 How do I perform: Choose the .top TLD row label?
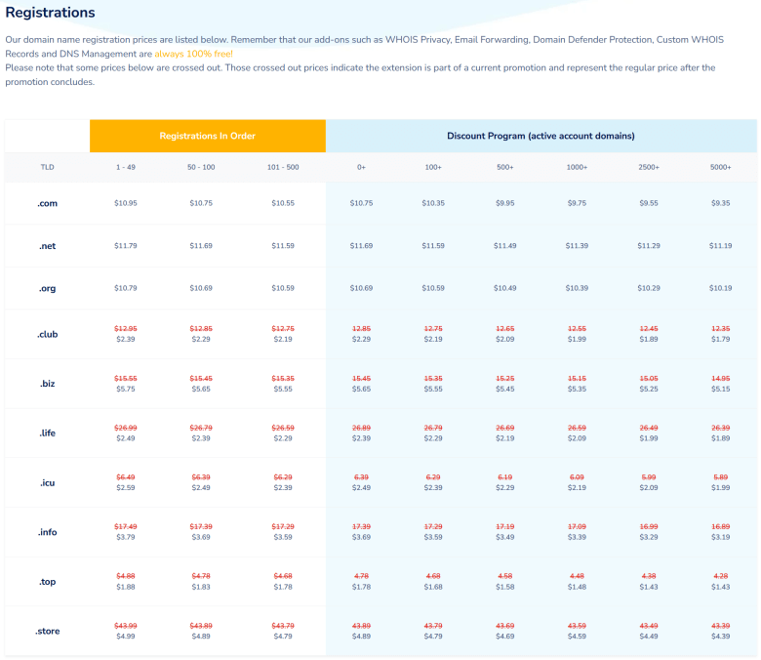48,581
